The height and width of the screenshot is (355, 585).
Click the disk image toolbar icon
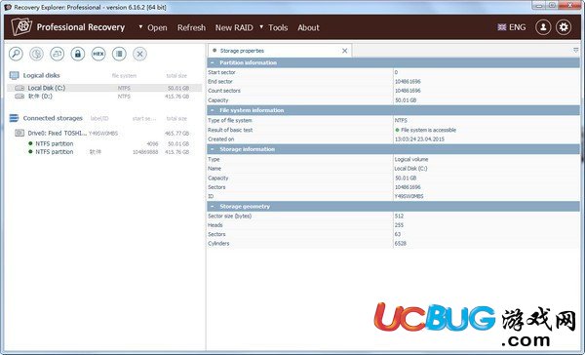tap(58, 54)
